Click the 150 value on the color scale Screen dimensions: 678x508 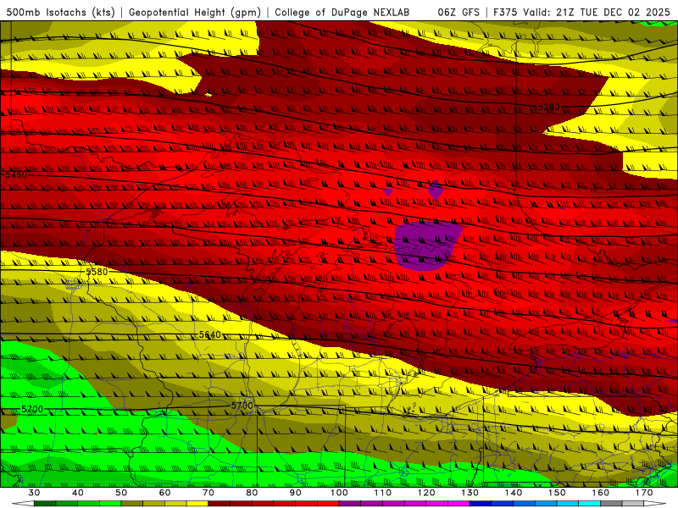pos(557,493)
